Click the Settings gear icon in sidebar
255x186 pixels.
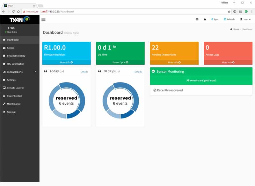coord(4,80)
